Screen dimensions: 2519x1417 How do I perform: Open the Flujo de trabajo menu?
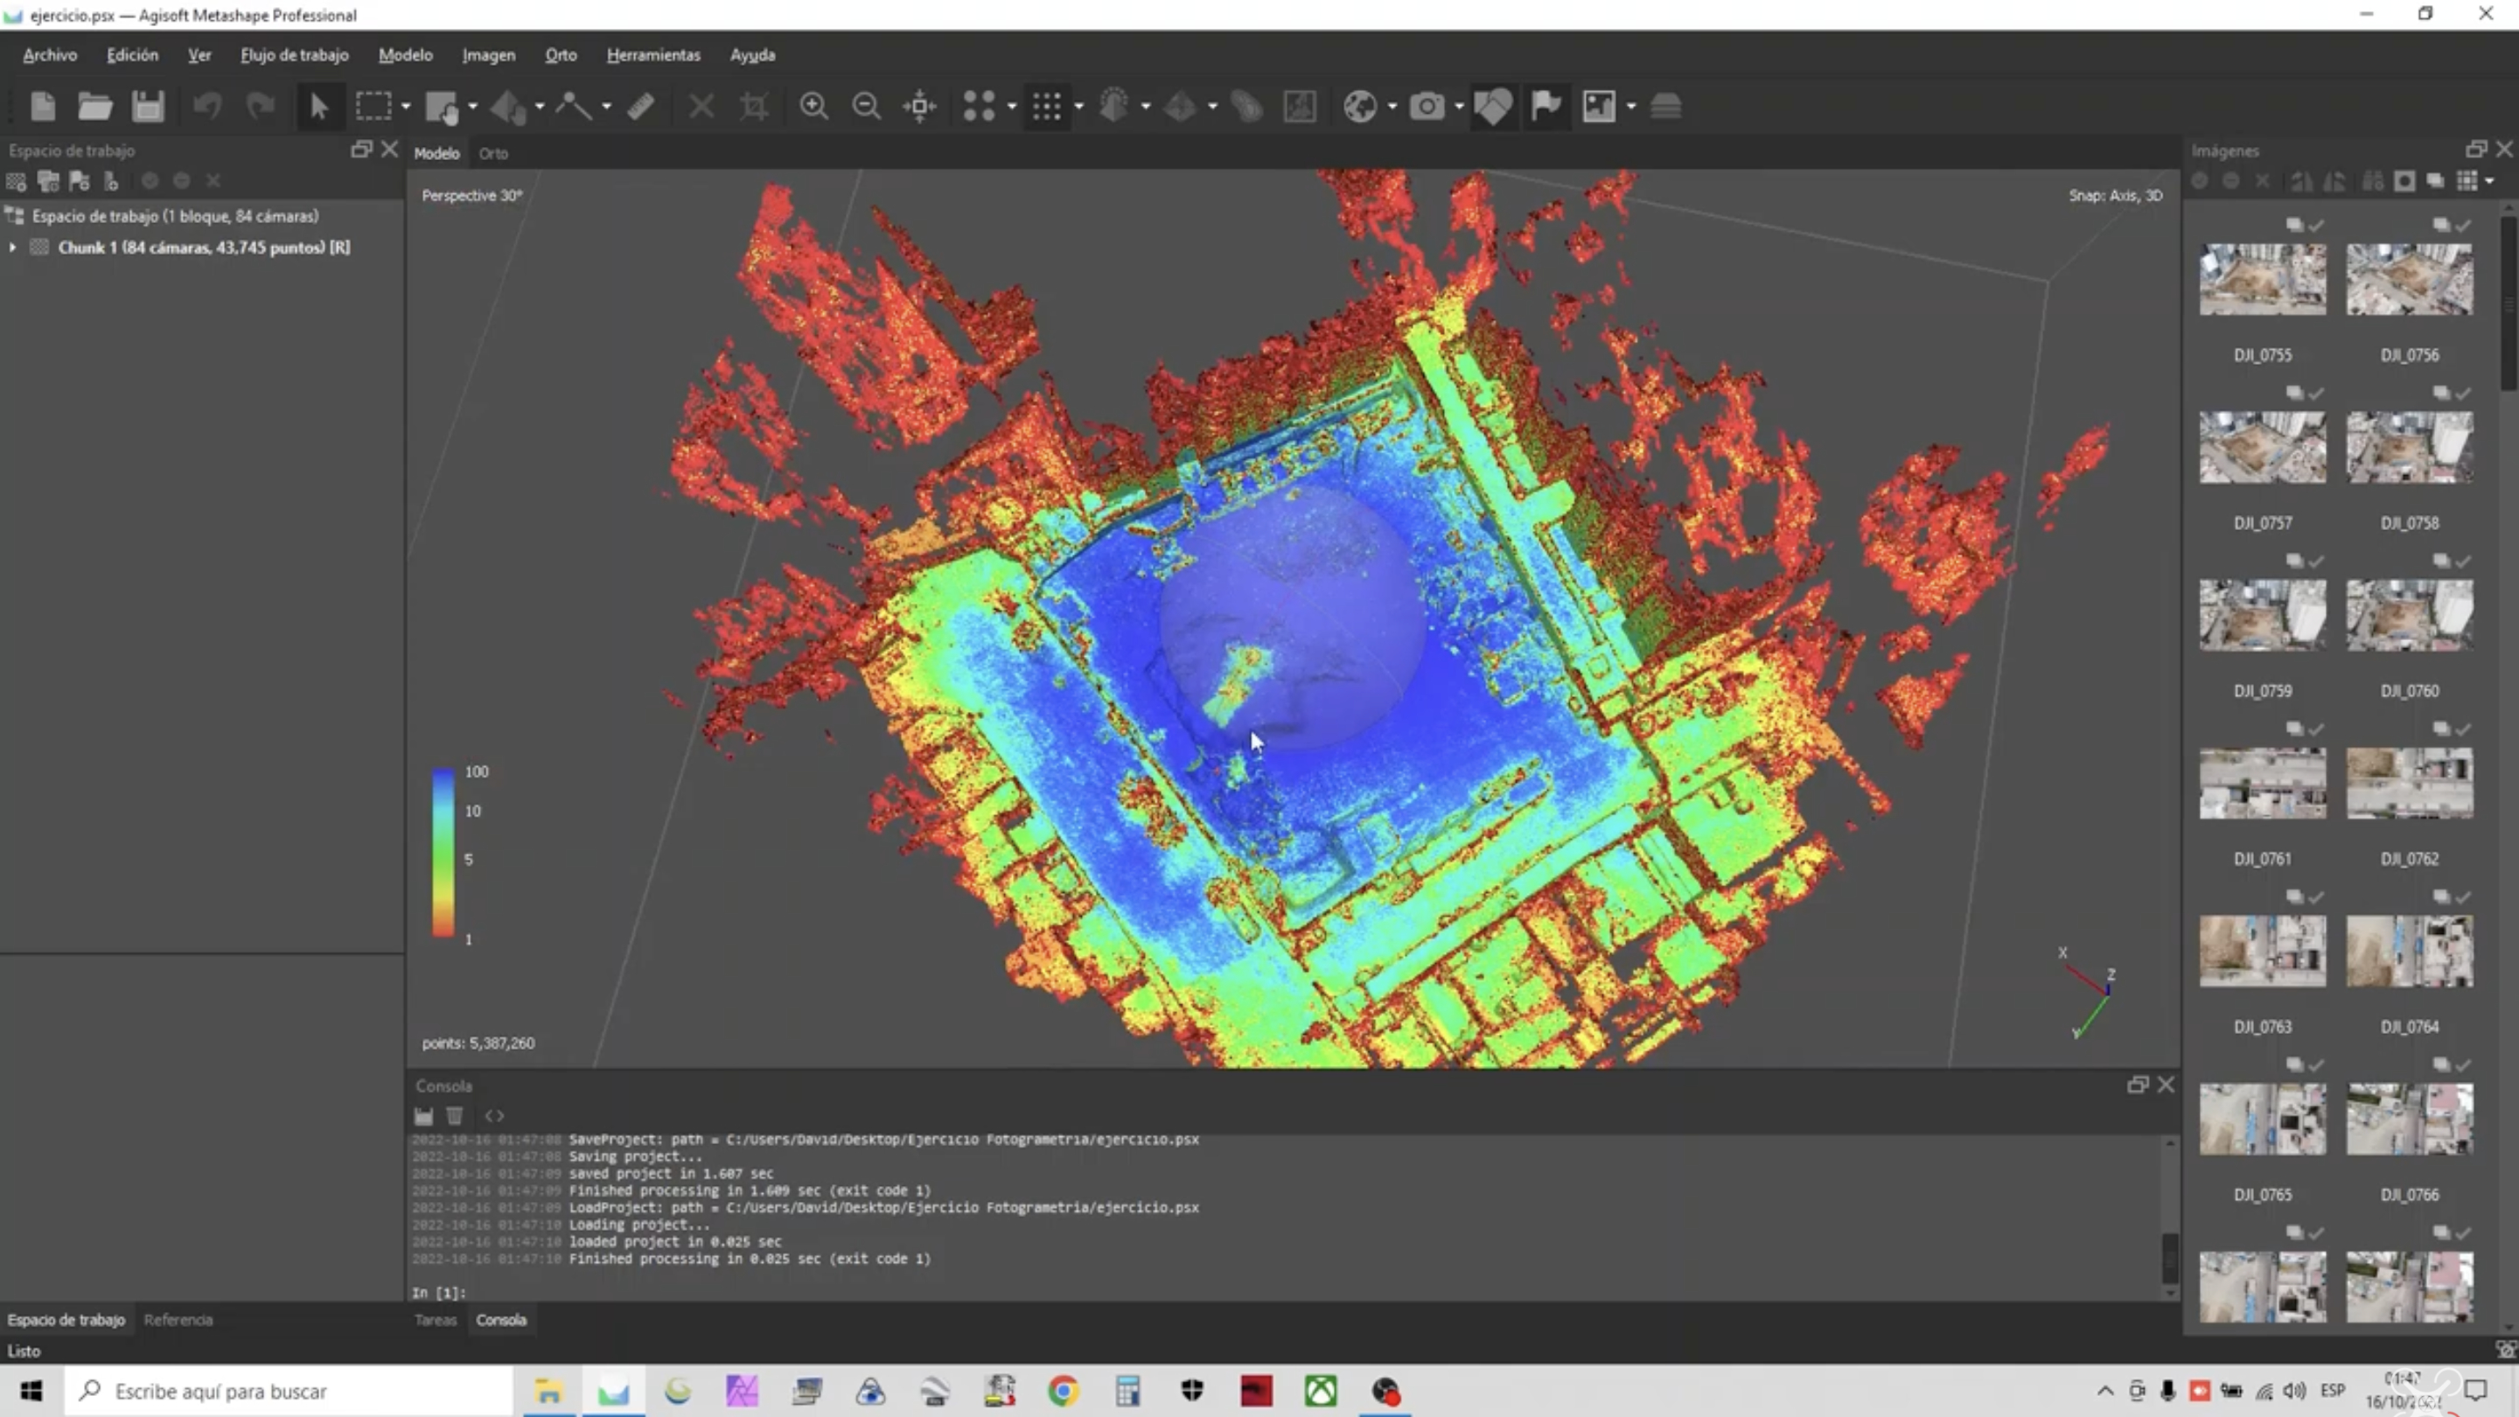point(295,55)
